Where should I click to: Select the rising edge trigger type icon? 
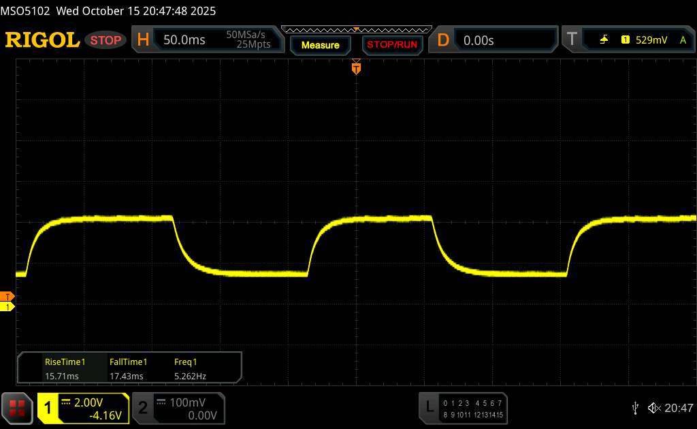pyautogui.click(x=604, y=40)
